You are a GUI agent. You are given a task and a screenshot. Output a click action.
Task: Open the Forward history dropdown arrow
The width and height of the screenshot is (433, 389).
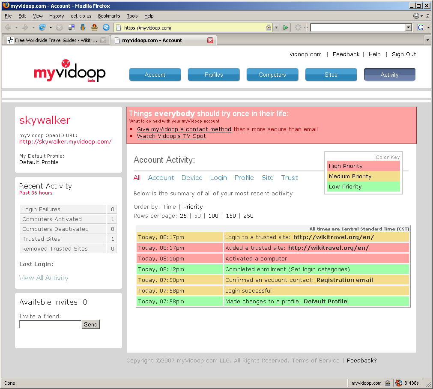(x=33, y=27)
